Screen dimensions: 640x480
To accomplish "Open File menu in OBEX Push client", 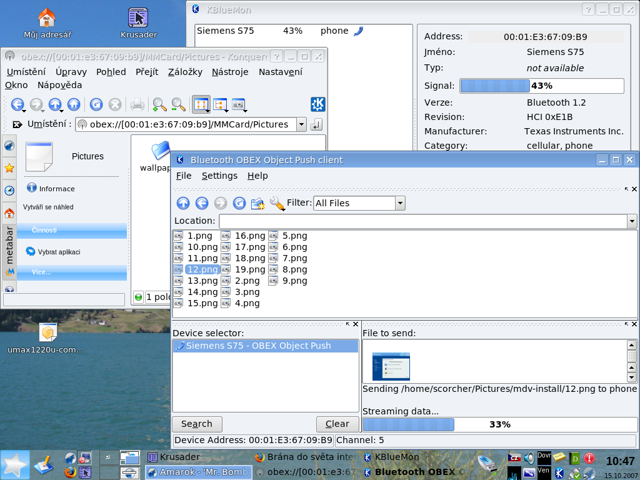I will coord(184,176).
